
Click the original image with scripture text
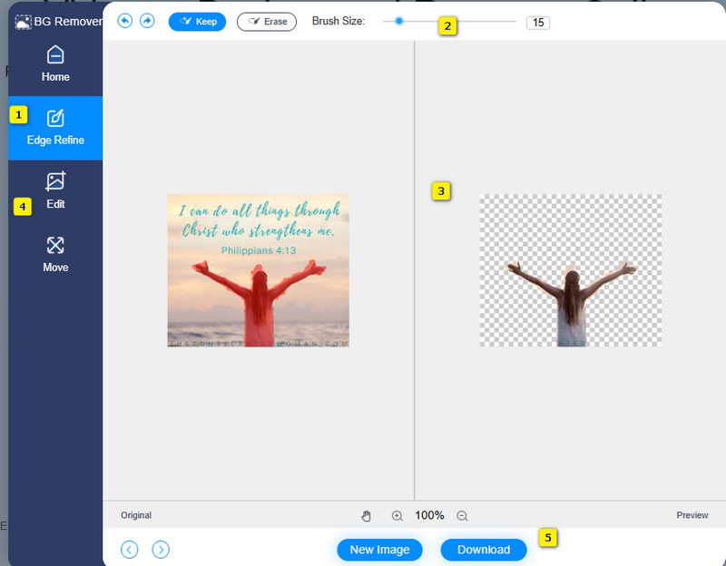[259, 270]
